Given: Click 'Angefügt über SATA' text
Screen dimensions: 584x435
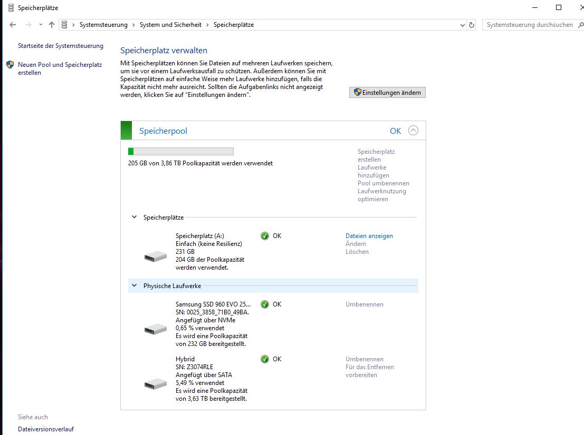Looking at the screenshot, I should [x=204, y=375].
